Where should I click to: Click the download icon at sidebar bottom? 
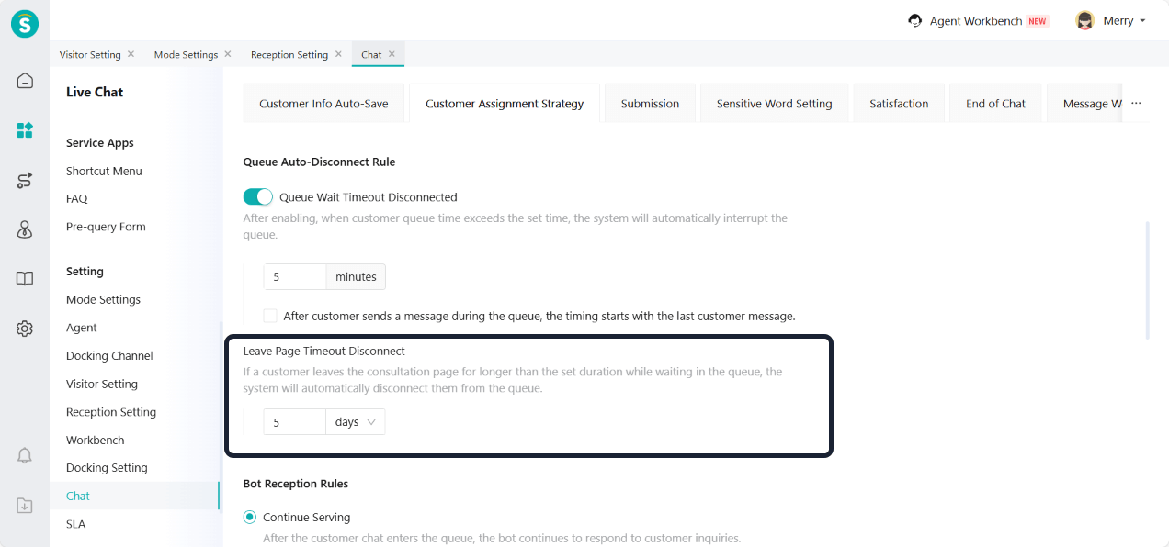(x=25, y=506)
